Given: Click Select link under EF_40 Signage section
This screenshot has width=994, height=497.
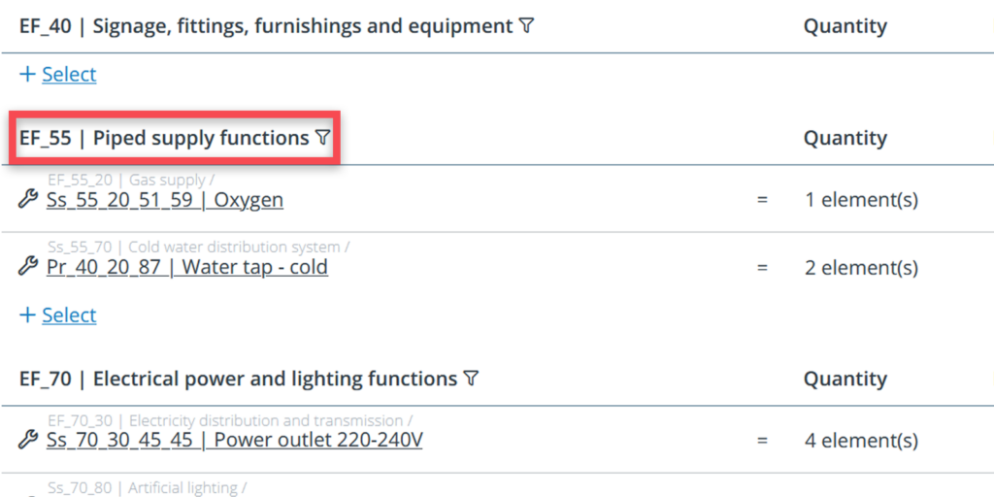Looking at the screenshot, I should click(69, 75).
